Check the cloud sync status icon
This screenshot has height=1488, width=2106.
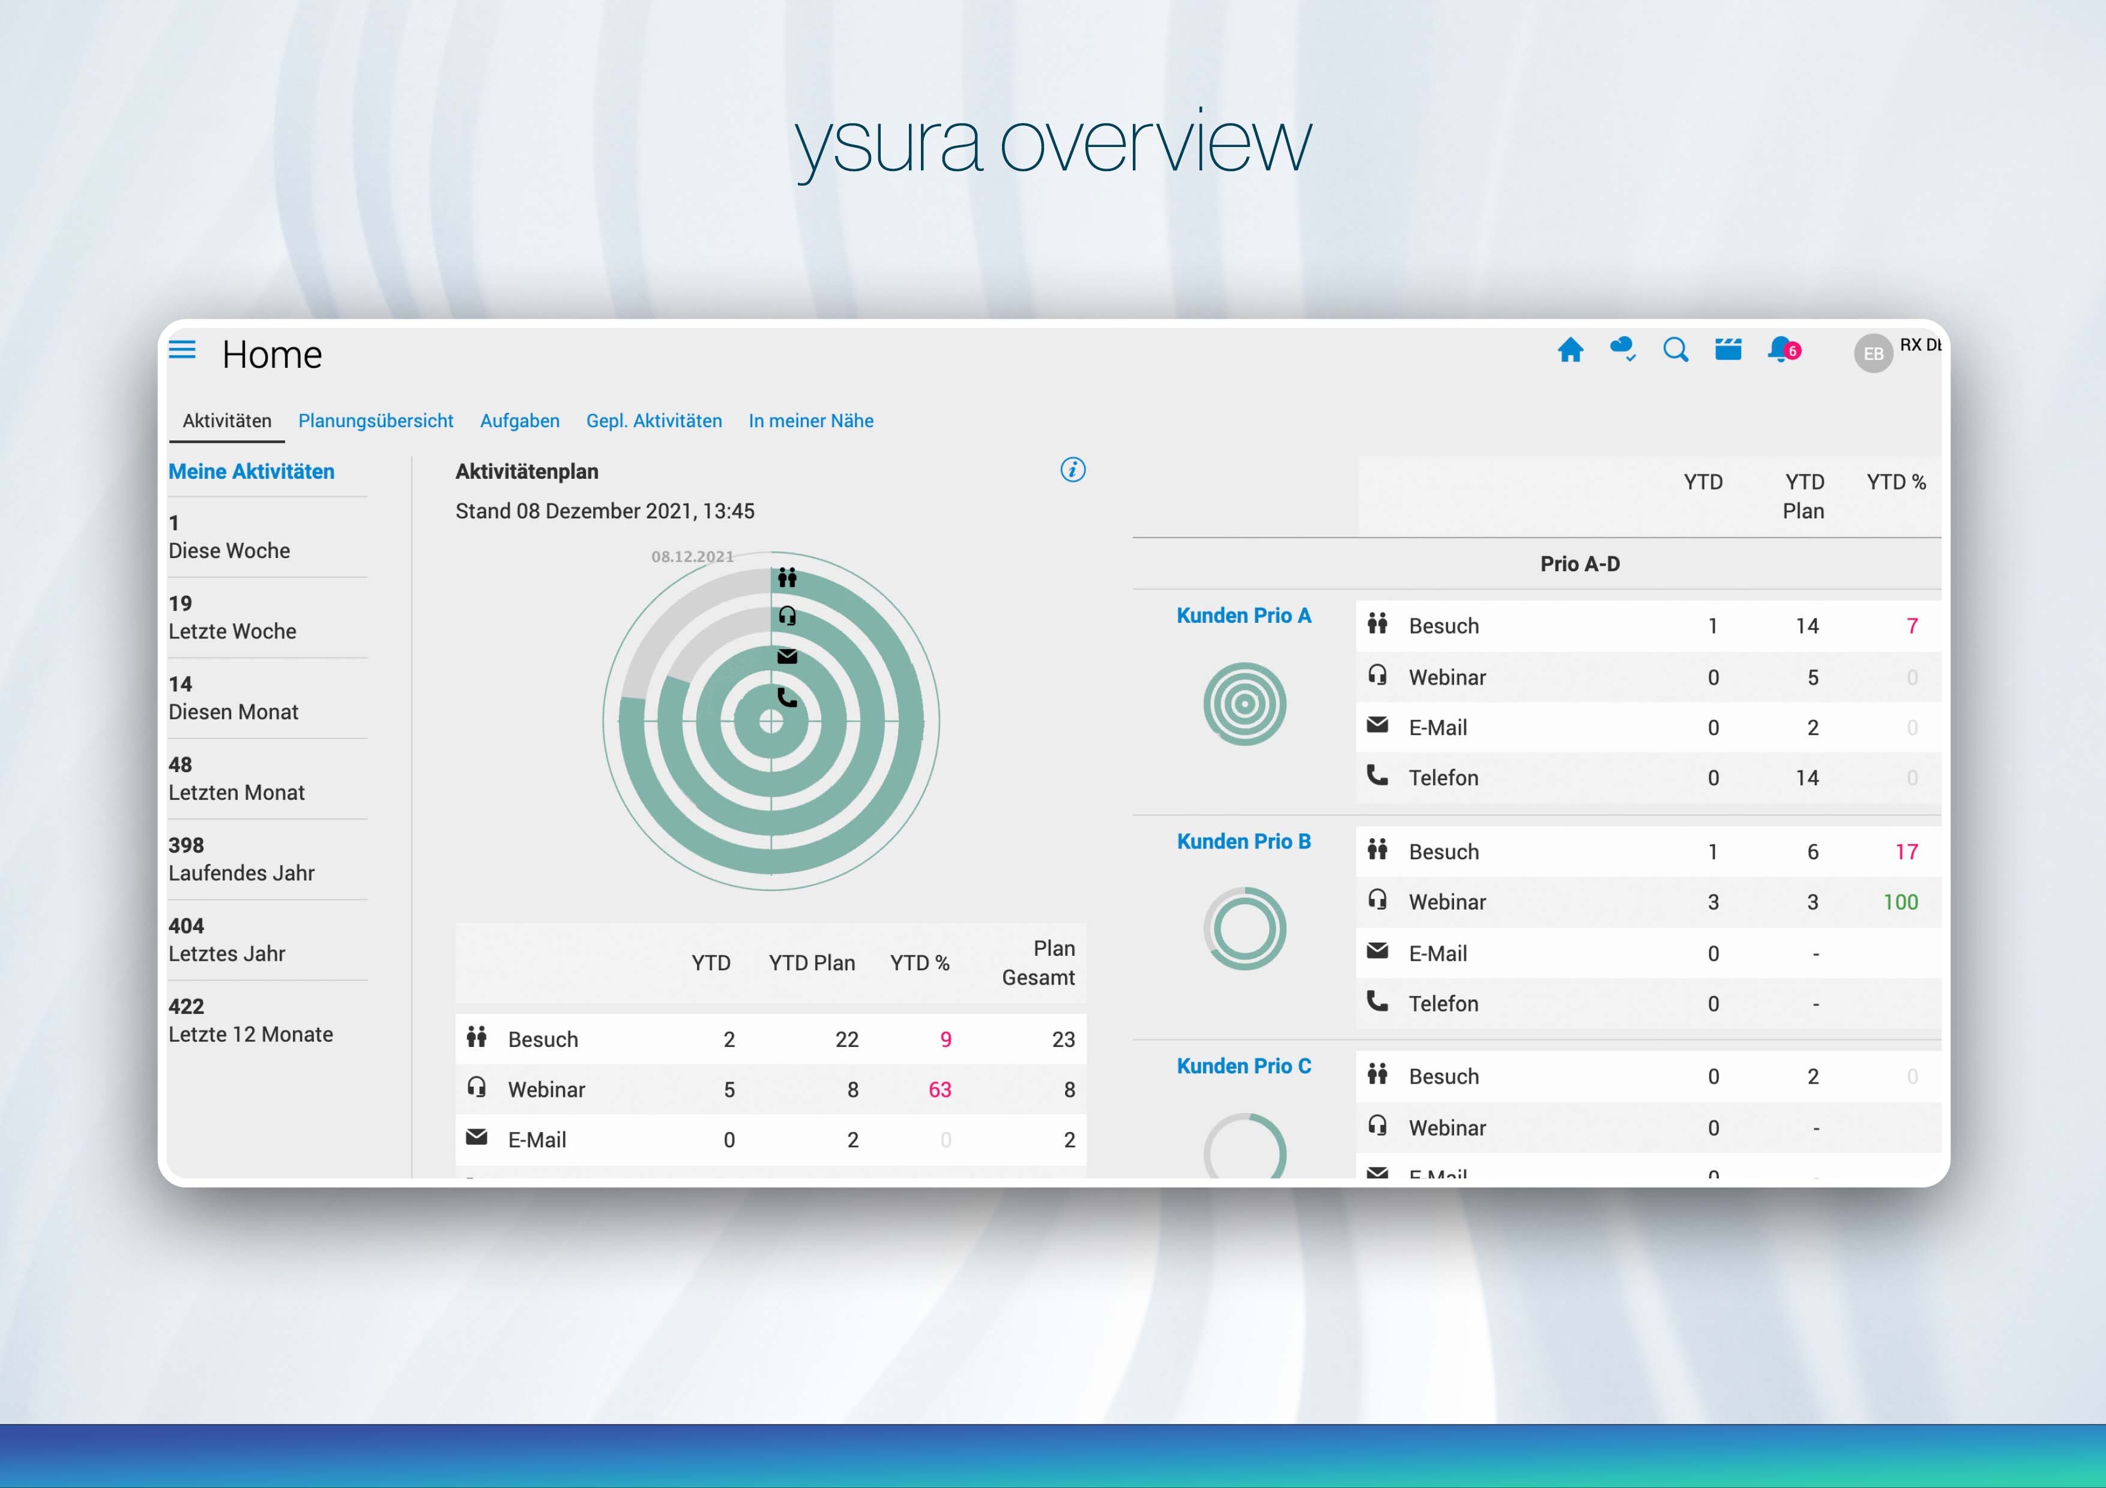pyautogui.click(x=1623, y=350)
